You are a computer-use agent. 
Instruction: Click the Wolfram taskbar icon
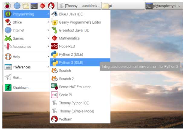(x=51, y=5)
